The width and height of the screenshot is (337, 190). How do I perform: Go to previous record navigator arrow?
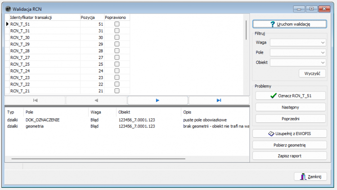96,100
